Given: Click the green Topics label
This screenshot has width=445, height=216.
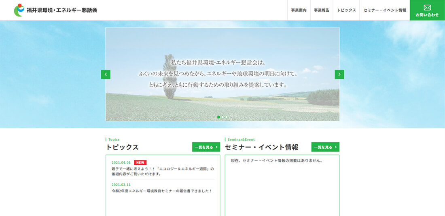Looking at the screenshot, I should pyautogui.click(x=114, y=139).
